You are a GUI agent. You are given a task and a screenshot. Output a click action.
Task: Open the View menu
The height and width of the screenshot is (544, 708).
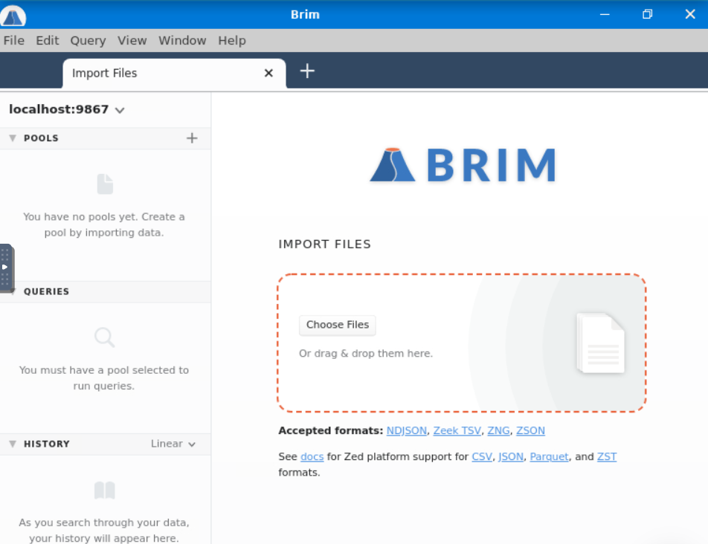132,41
